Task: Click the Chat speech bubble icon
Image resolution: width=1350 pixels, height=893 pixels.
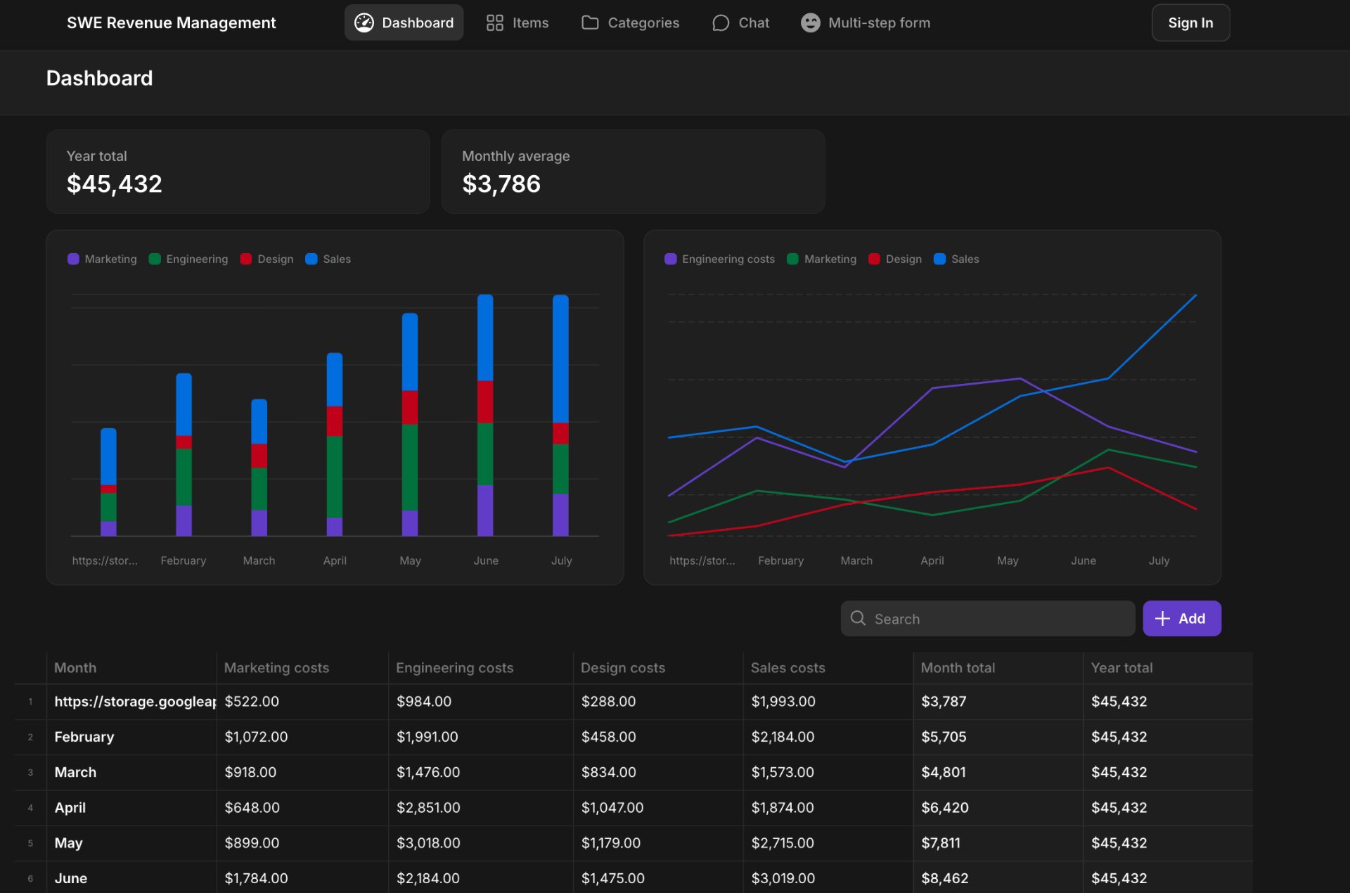Action: [x=720, y=23]
